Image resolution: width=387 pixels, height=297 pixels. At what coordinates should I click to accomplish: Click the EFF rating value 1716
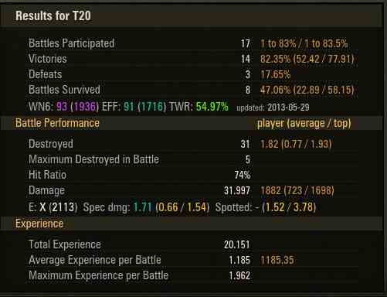[152, 107]
